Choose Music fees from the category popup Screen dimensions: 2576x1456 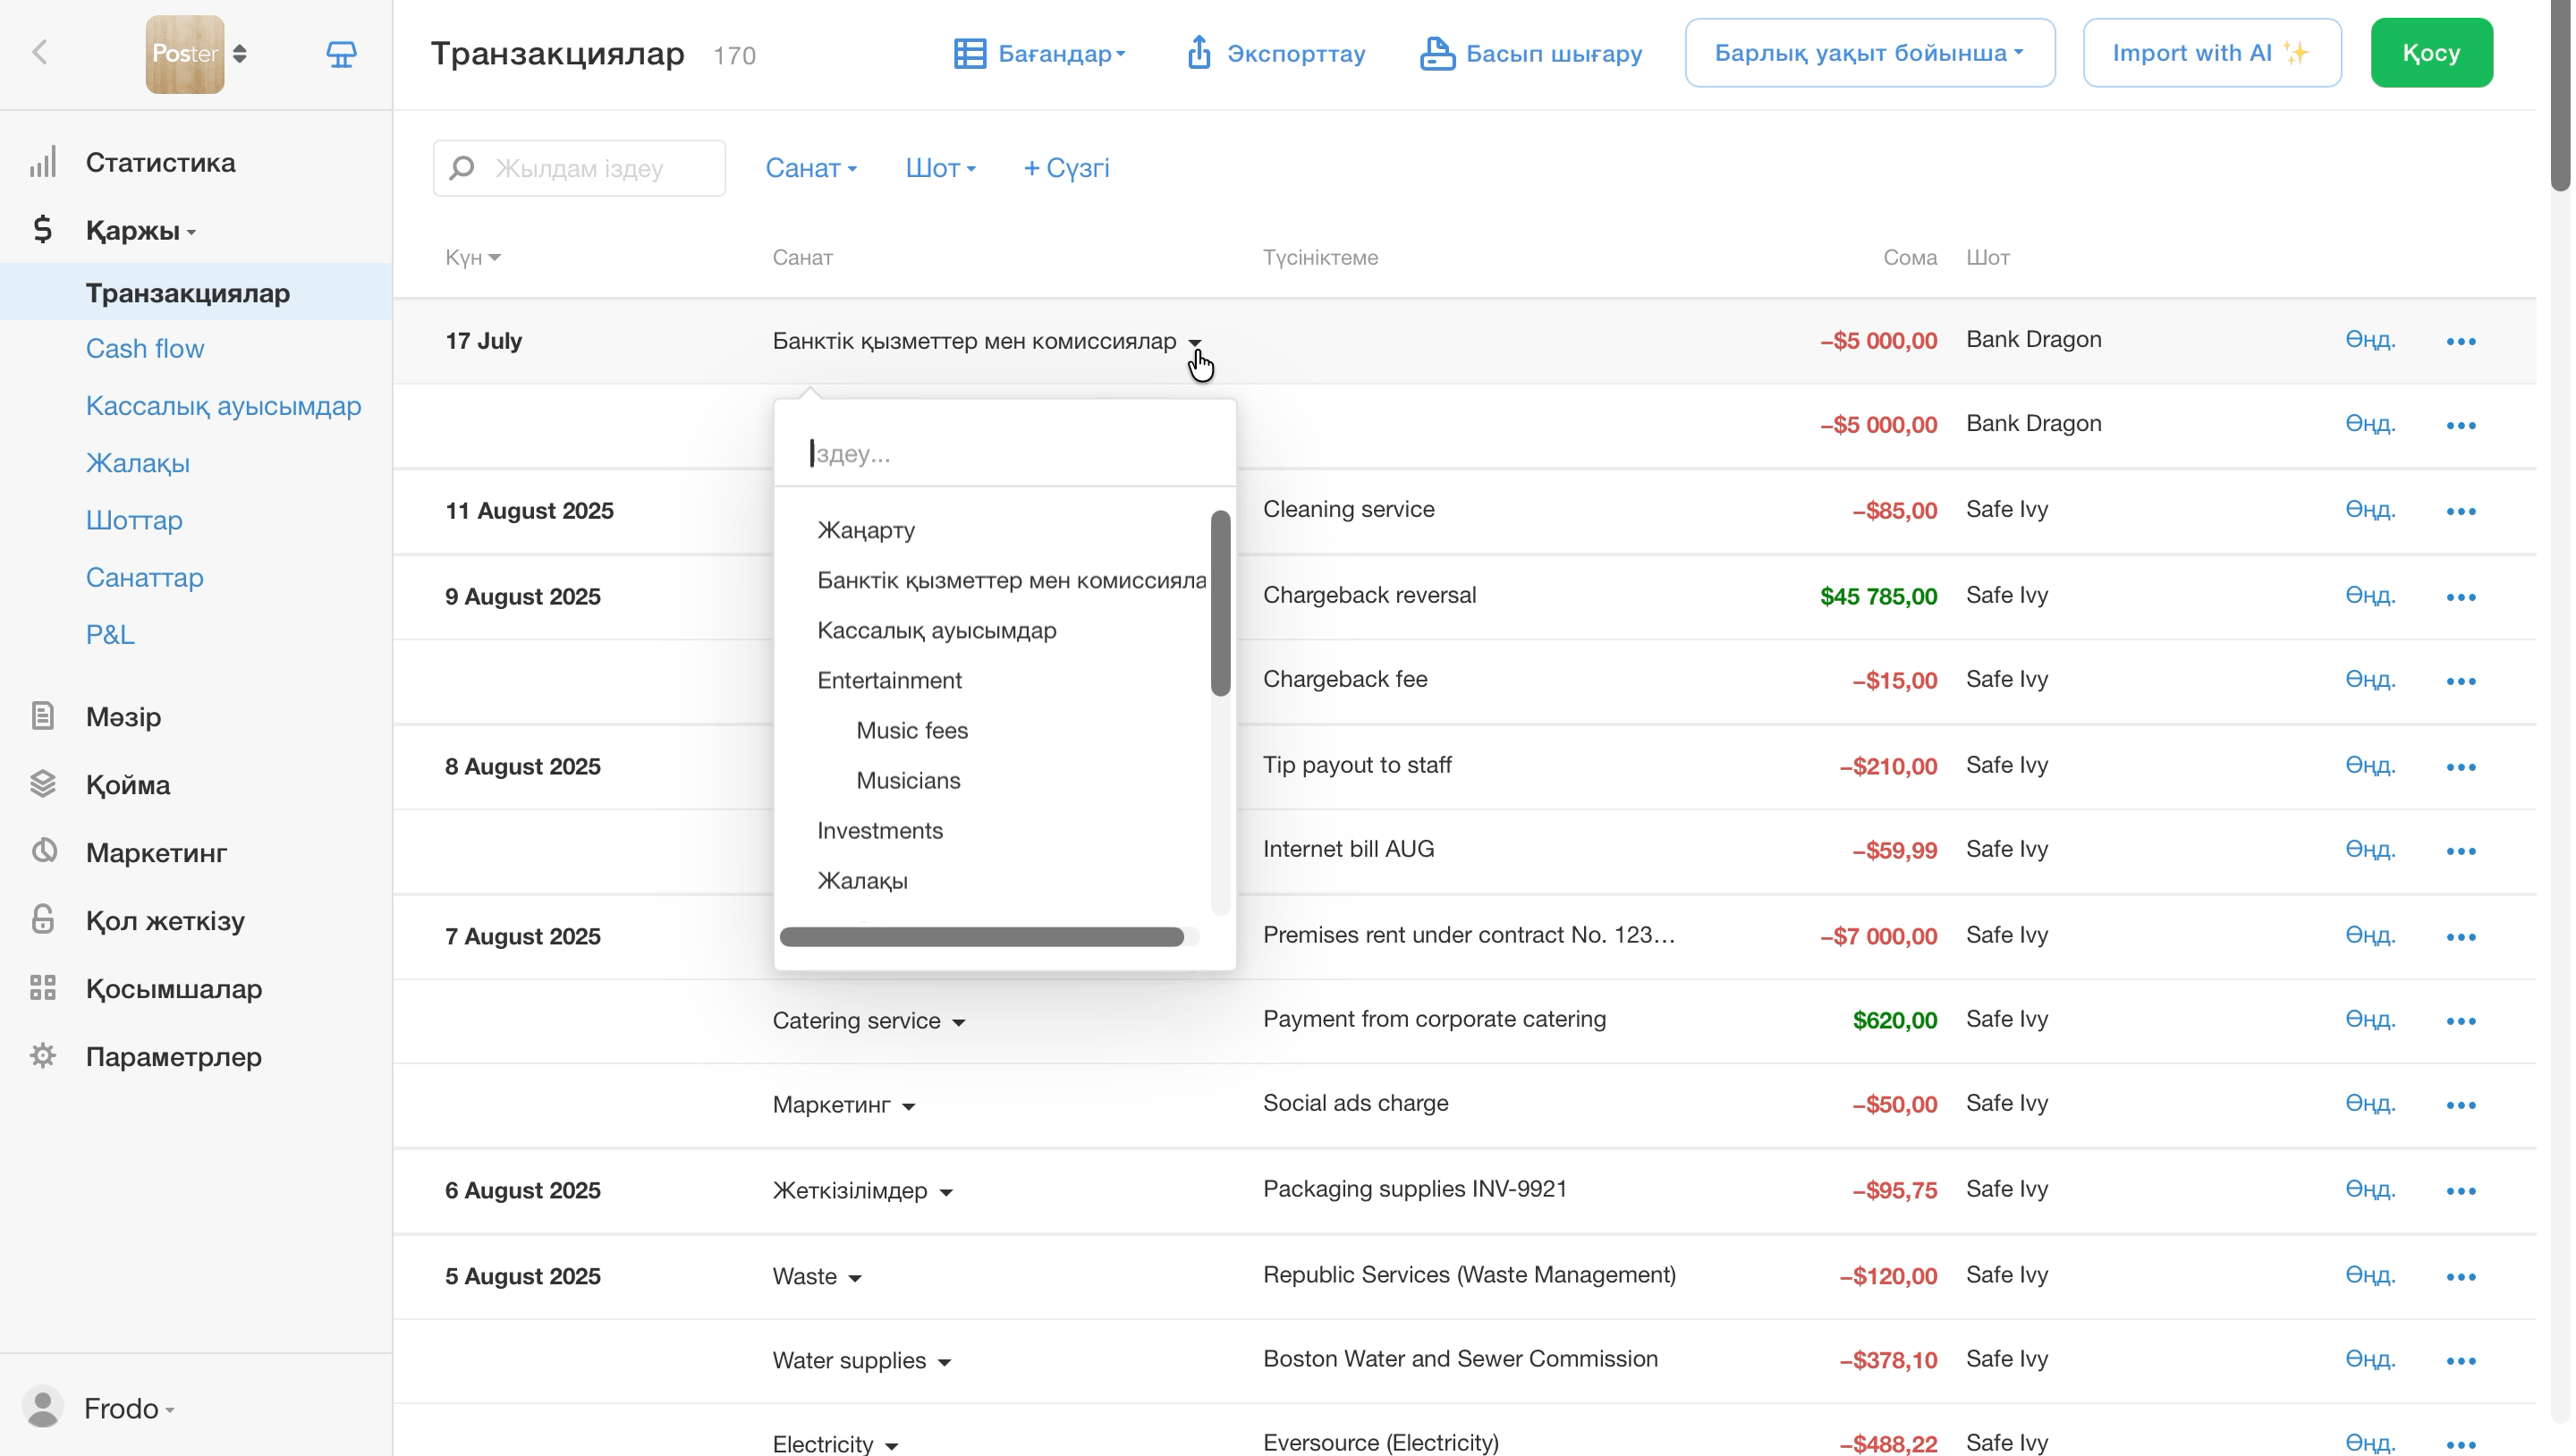(912, 730)
